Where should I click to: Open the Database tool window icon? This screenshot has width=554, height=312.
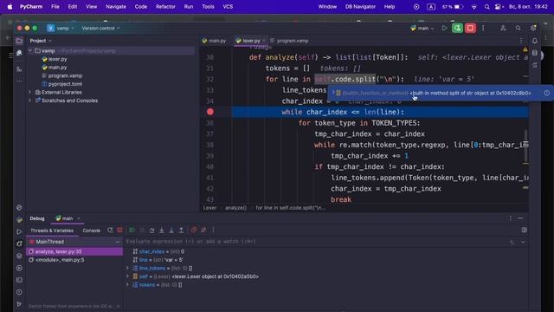[x=535, y=53]
